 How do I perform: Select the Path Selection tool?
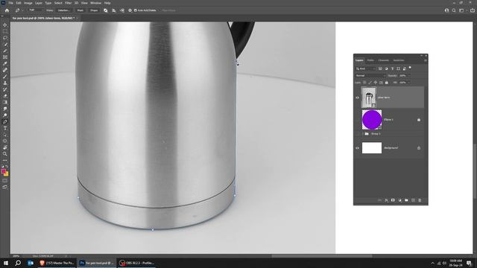tap(5, 135)
